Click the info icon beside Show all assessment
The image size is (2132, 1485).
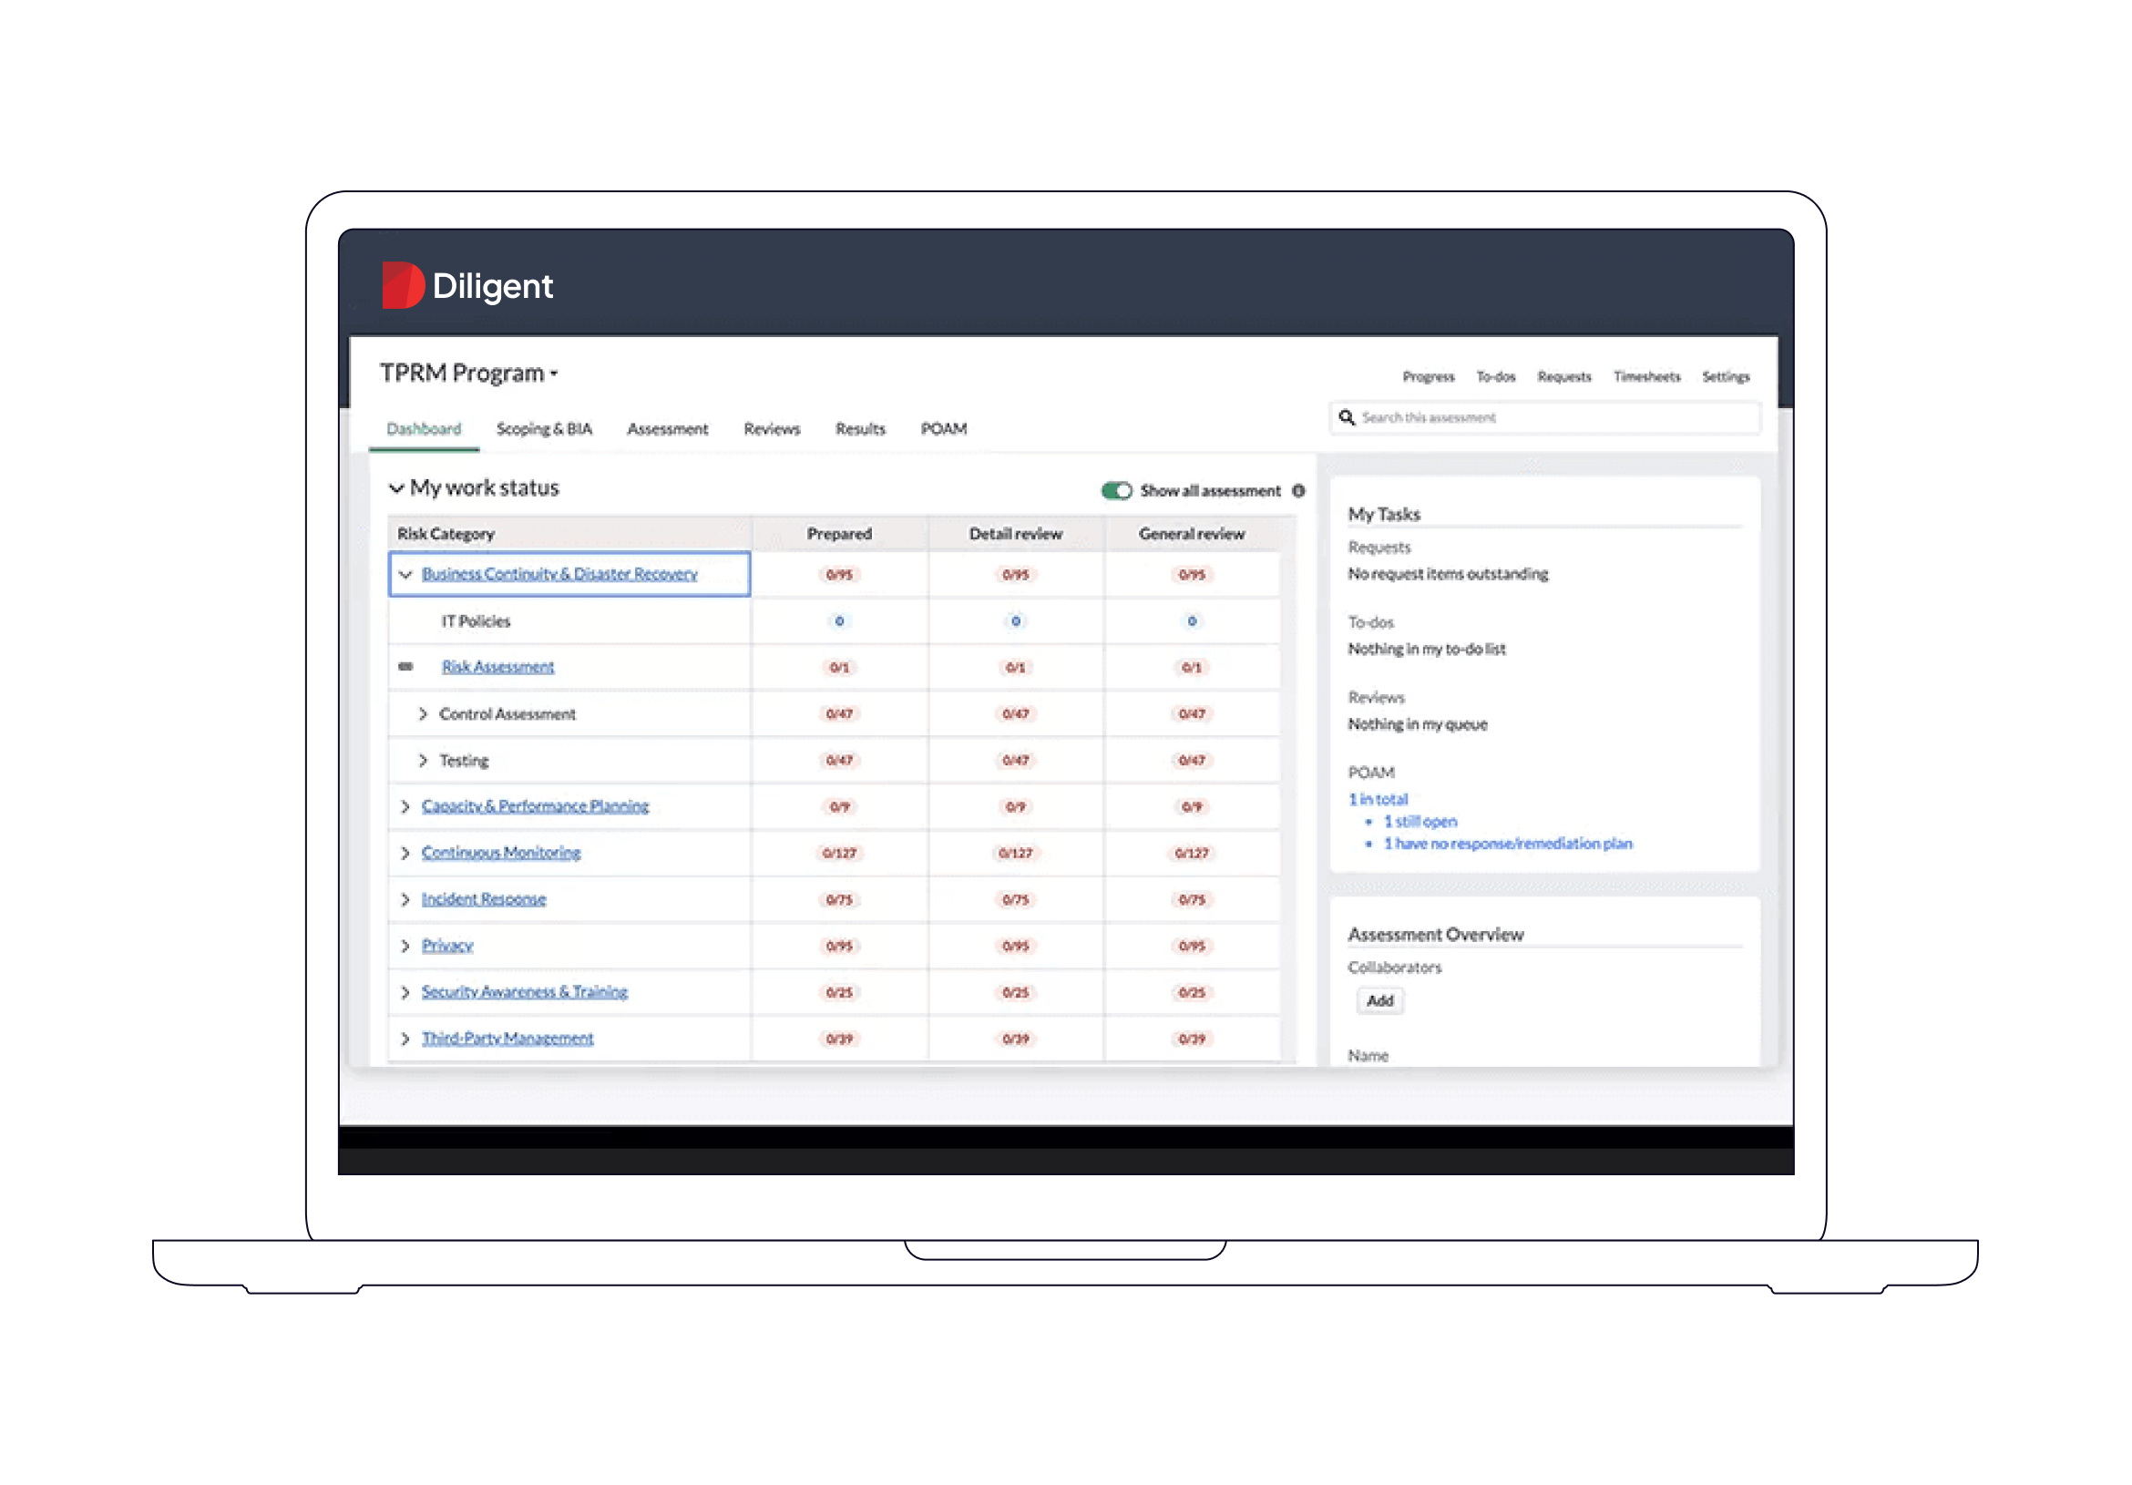coord(1298,490)
